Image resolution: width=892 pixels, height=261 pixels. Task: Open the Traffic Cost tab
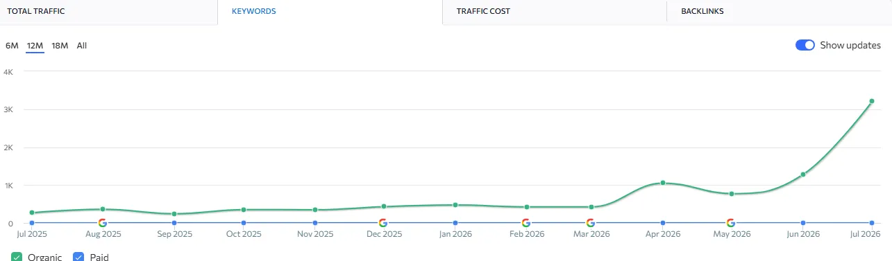coord(554,11)
